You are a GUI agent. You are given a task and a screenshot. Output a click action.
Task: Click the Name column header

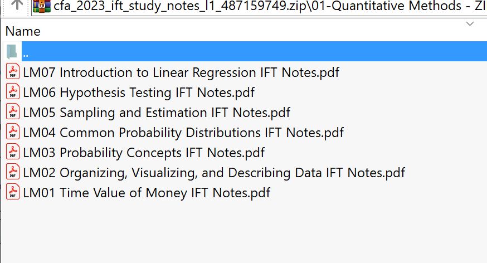coord(23,31)
